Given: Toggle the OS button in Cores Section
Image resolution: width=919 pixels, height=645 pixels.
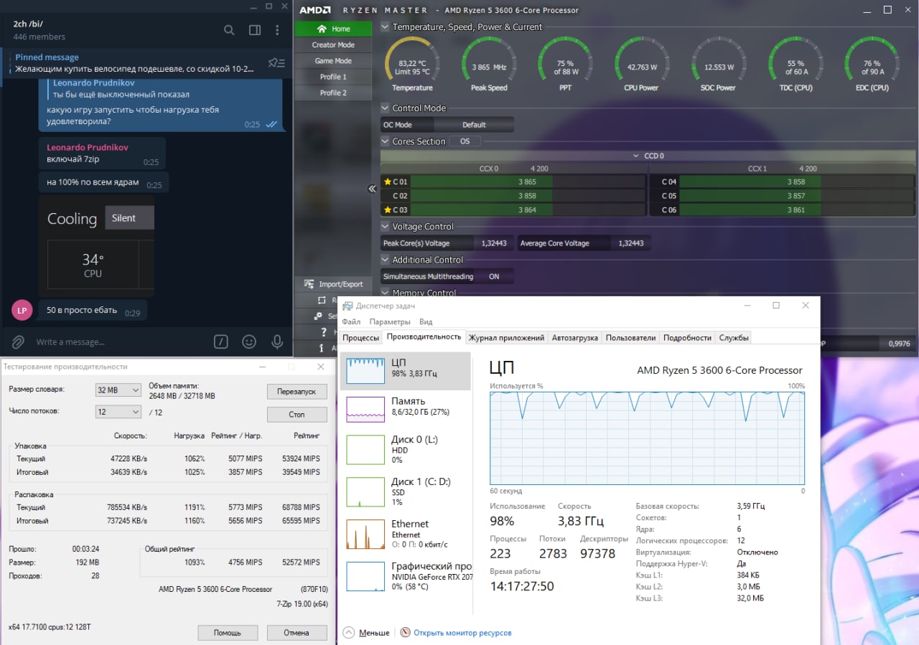Looking at the screenshot, I should (x=465, y=141).
